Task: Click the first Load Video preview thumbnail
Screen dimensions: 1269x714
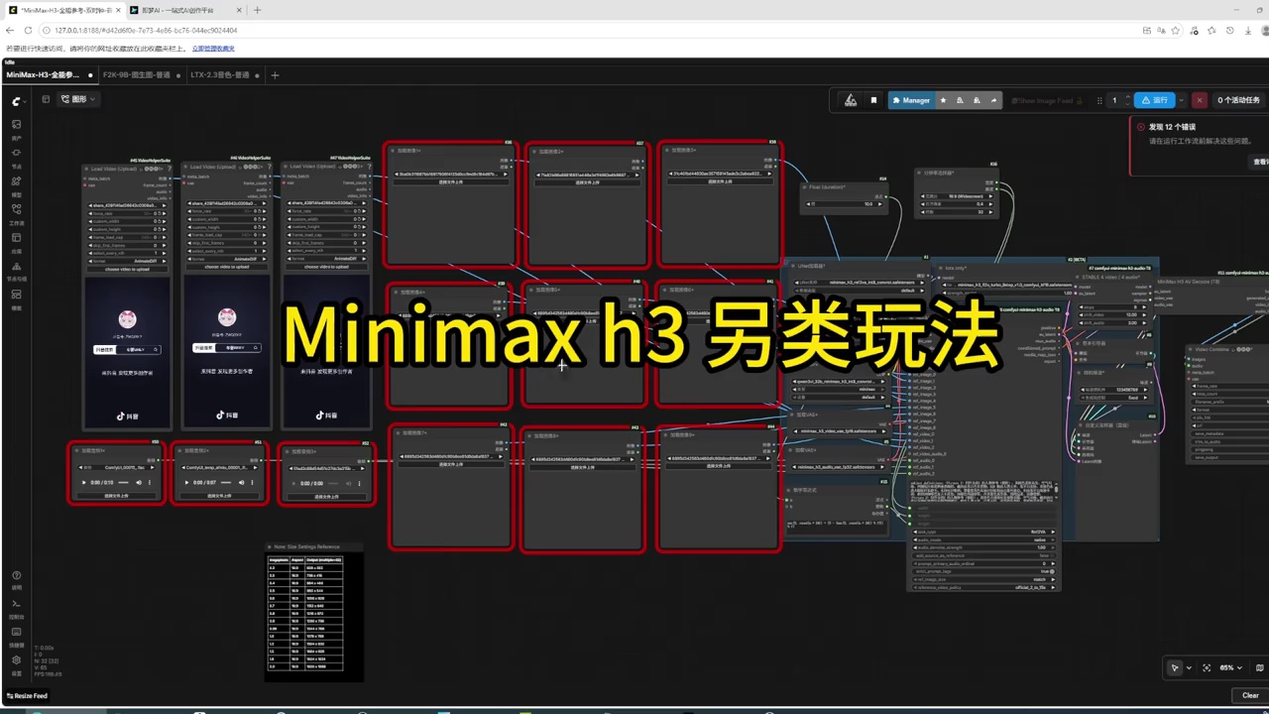Action: [126, 352]
